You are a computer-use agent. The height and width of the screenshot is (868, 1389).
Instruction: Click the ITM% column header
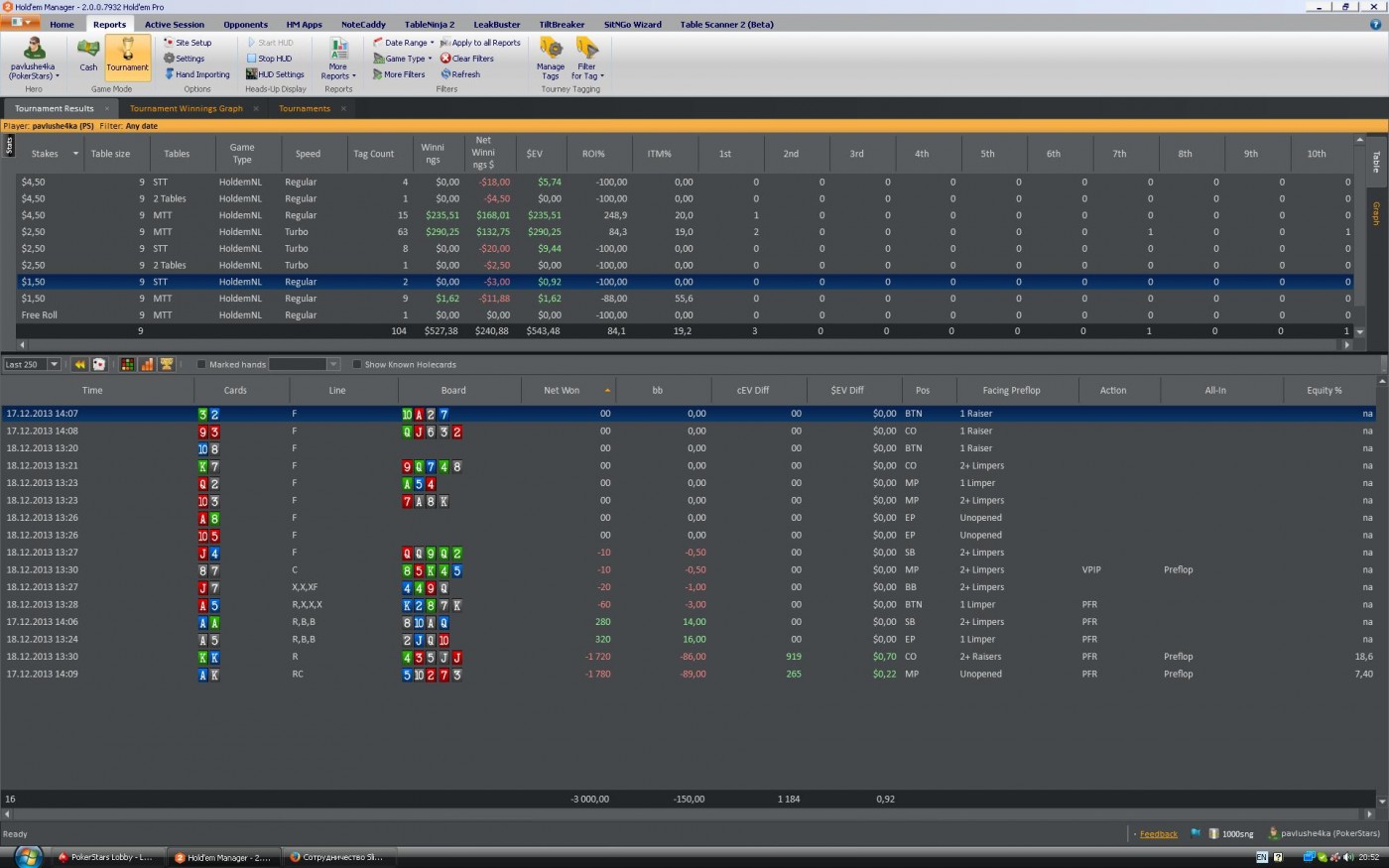click(659, 154)
